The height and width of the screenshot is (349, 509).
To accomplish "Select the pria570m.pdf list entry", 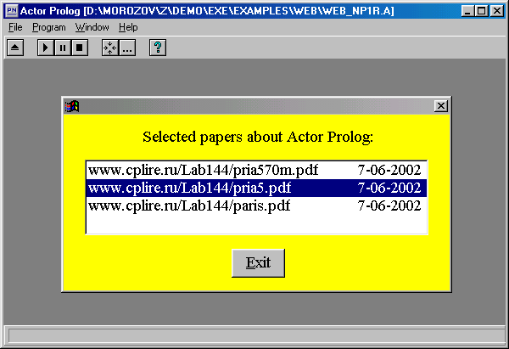I will [x=256, y=170].
